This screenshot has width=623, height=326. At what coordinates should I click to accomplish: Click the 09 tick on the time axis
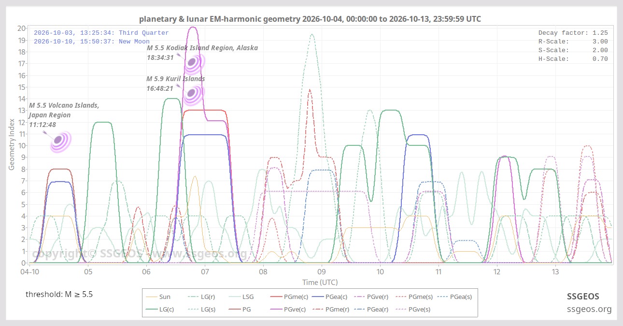pyautogui.click(x=322, y=272)
